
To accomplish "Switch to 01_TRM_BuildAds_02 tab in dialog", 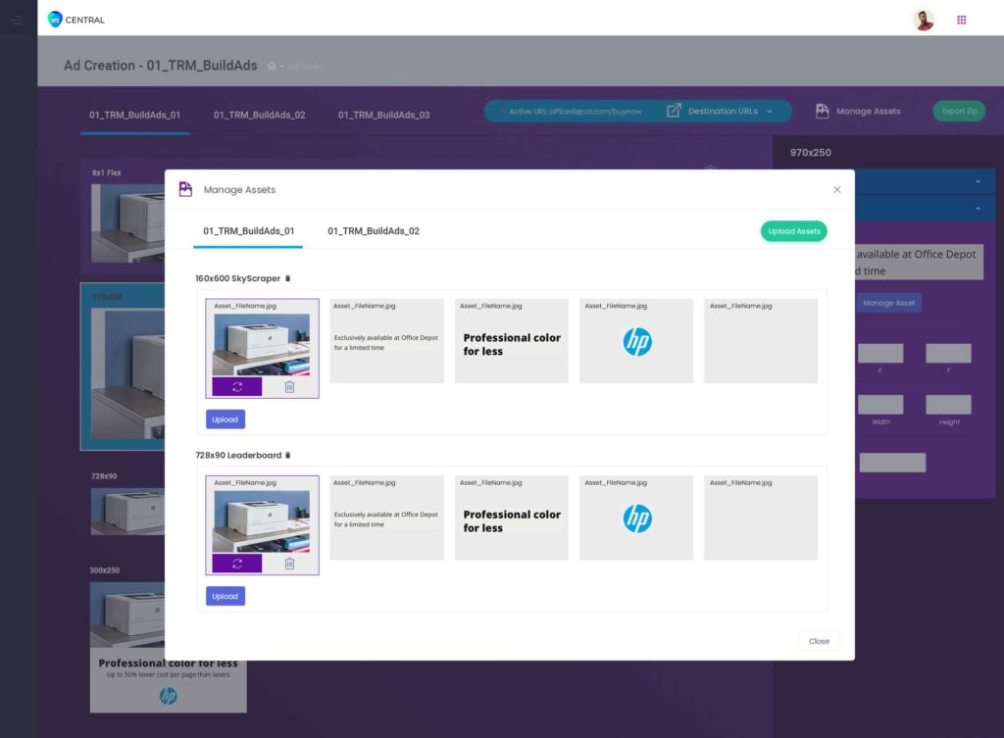I will point(374,231).
